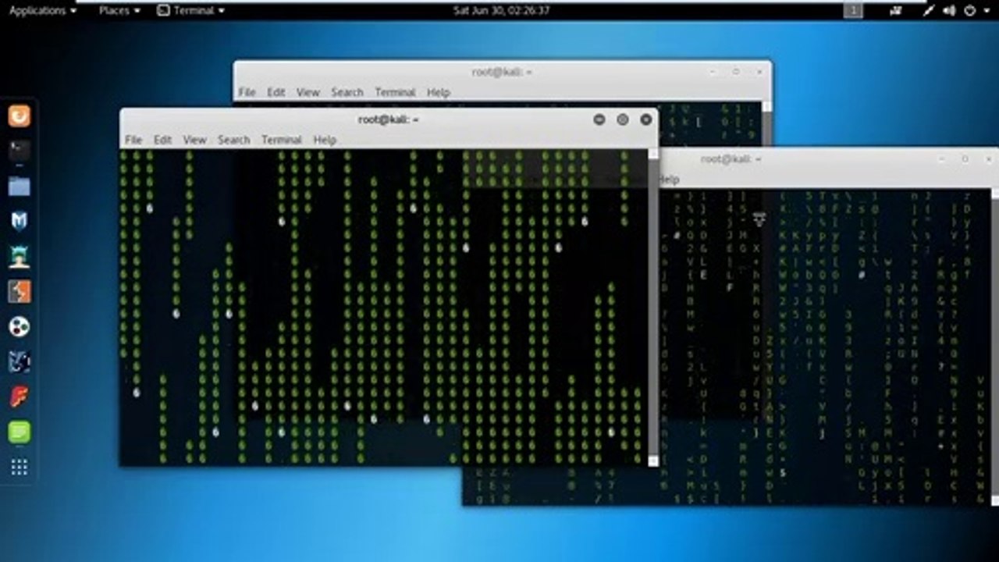Close the front terminal window
This screenshot has height=562, width=999.
tap(646, 119)
